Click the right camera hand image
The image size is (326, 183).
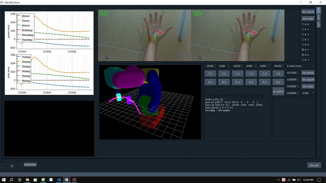(238, 35)
